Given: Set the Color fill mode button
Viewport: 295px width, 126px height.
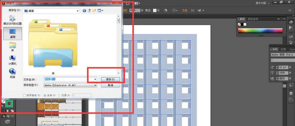Looking at the screenshot, I should (3, 111).
